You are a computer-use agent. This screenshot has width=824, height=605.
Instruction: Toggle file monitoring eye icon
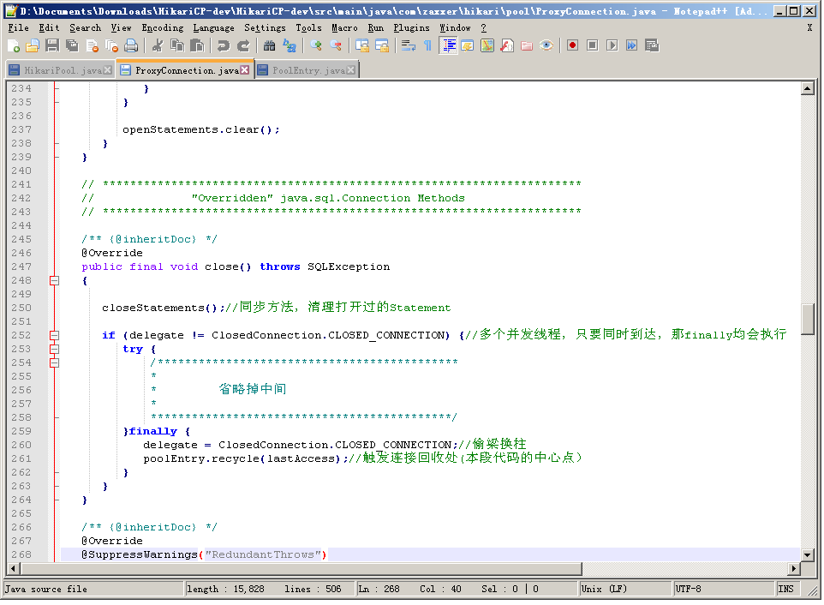click(546, 46)
